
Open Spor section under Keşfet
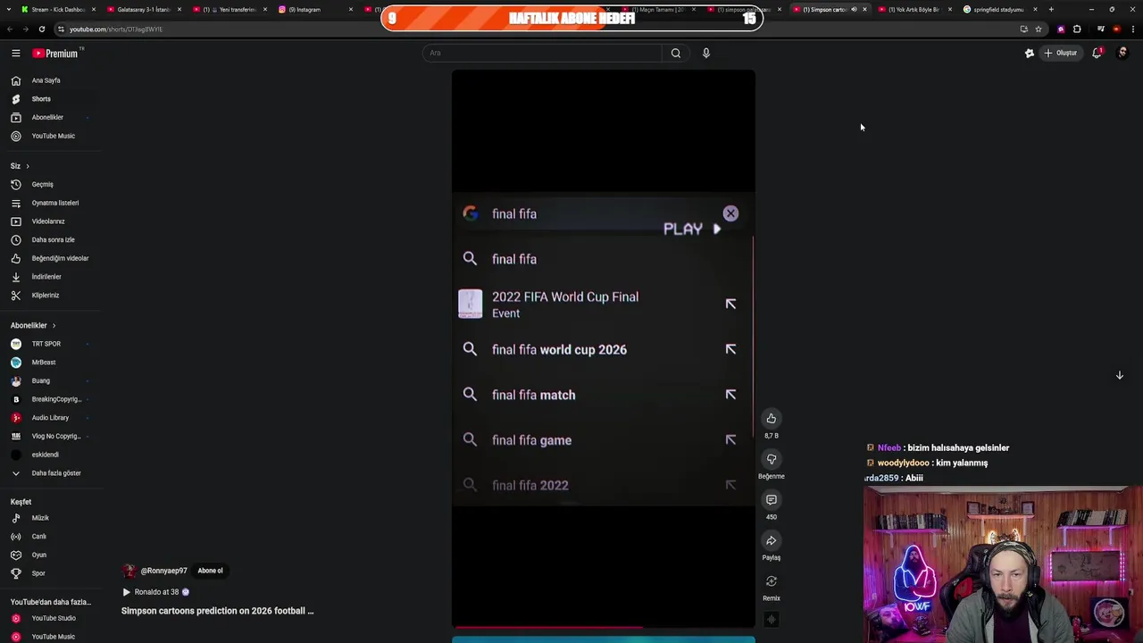(51, 573)
